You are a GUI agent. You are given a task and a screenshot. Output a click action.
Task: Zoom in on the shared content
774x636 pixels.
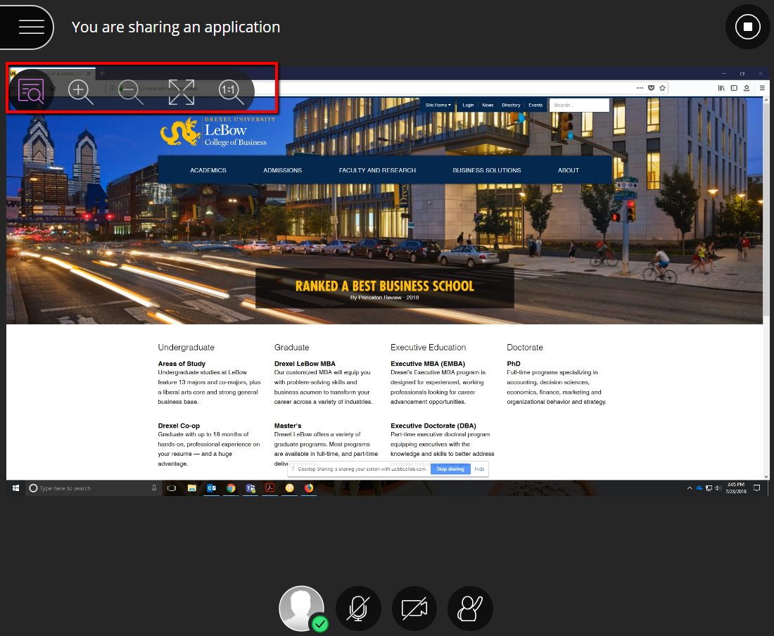80,91
